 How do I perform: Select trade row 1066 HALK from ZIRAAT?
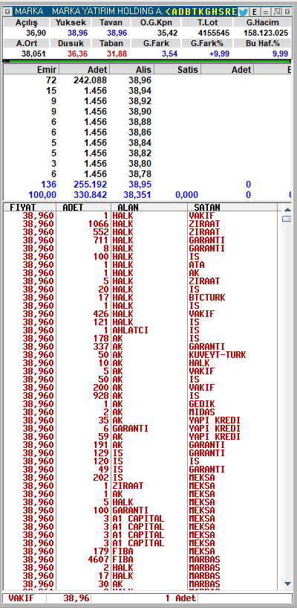pos(141,224)
